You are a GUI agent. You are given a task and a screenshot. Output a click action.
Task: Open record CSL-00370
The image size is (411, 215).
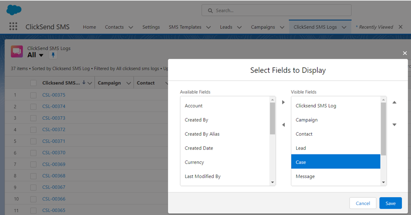pos(54,153)
